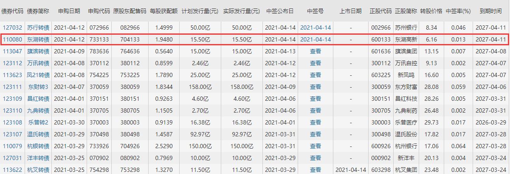Click the 每股获配额 column header
The height and width of the screenshot is (174, 510).
tap(163, 11)
